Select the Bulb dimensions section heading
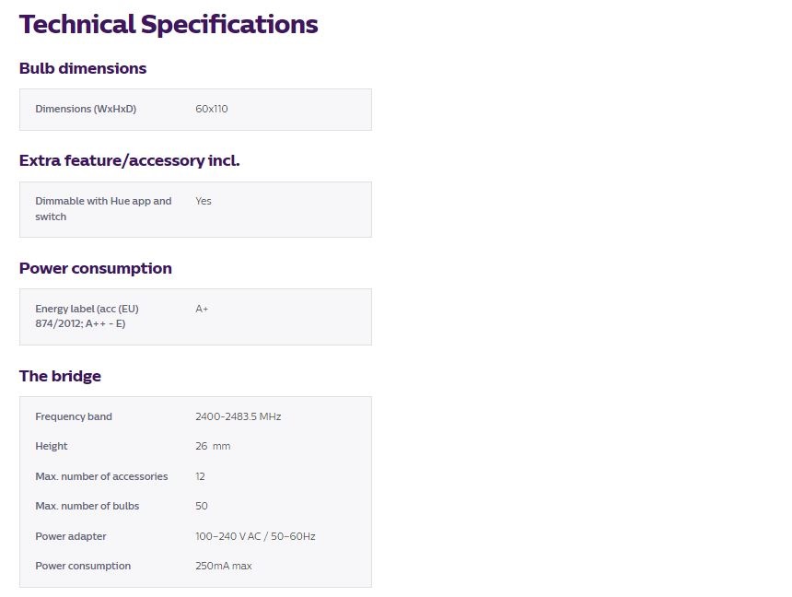 tap(83, 68)
